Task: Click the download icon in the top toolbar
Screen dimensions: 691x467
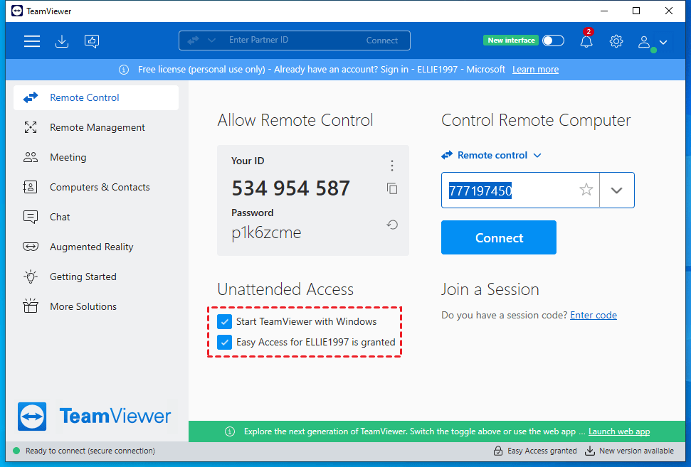Action: (62, 41)
